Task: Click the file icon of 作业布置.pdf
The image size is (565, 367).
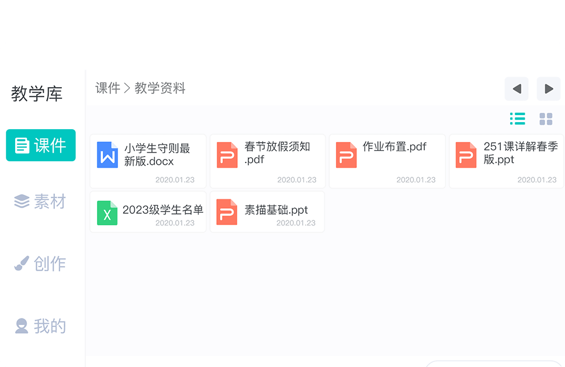Action: point(346,155)
